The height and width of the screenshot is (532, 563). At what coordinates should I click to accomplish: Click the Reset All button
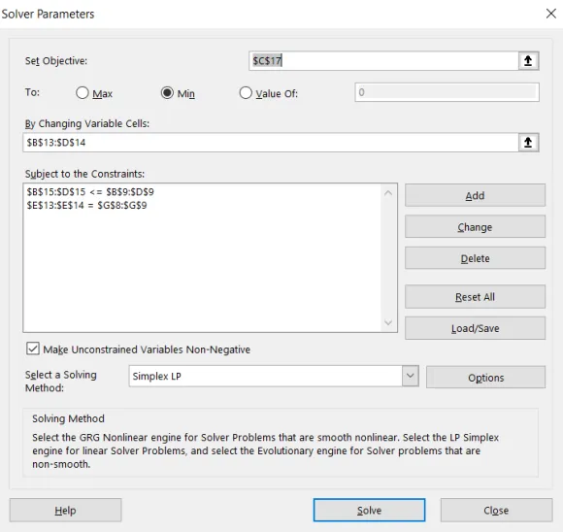475,297
